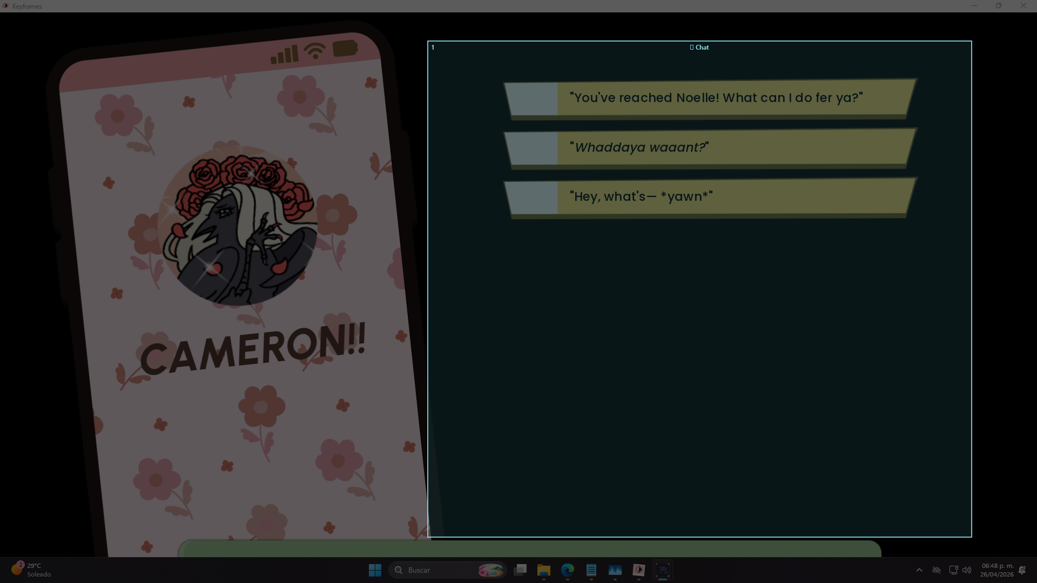Open the snipping capture taskbar app

click(663, 570)
